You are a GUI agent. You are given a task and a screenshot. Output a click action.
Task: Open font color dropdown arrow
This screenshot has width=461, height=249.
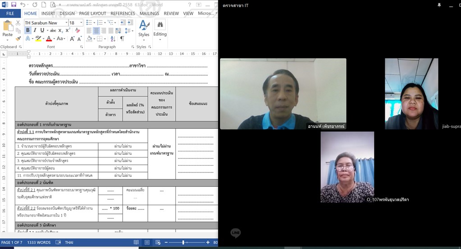tap(54, 39)
